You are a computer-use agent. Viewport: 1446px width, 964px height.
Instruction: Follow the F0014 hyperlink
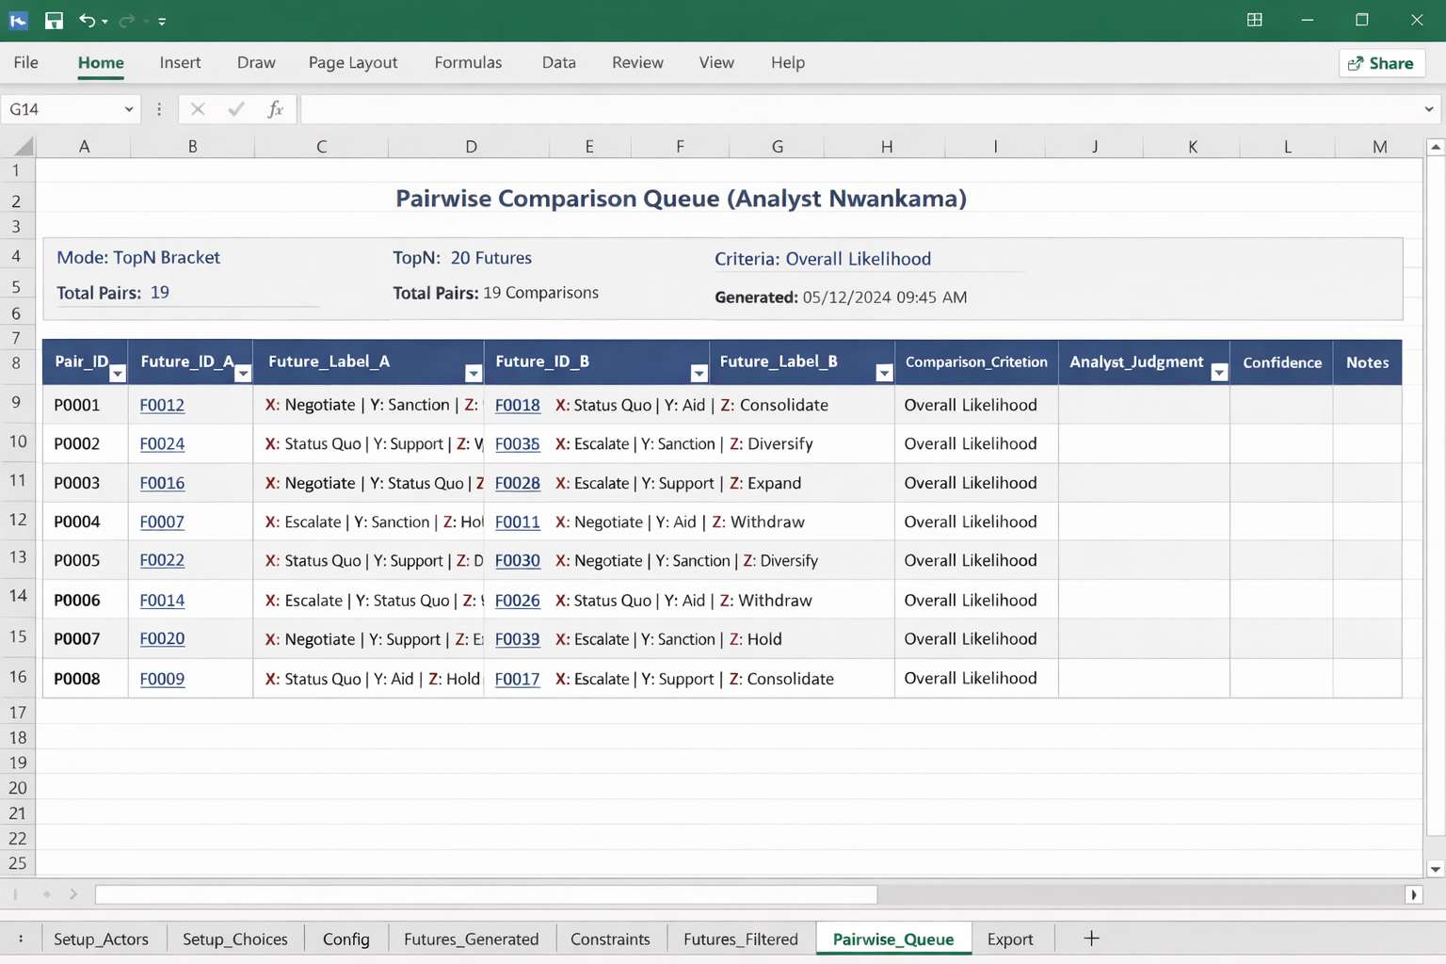click(162, 600)
